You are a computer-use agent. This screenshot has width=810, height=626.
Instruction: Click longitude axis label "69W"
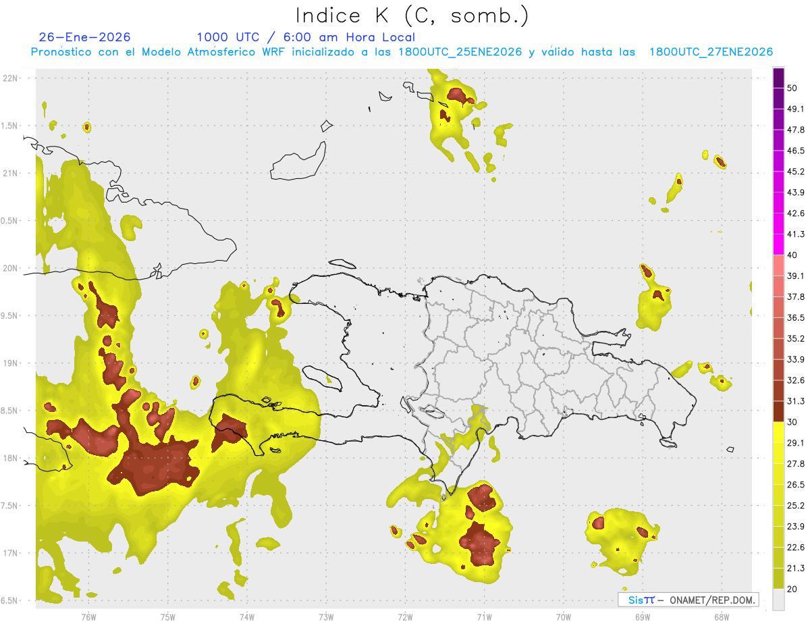(x=642, y=617)
